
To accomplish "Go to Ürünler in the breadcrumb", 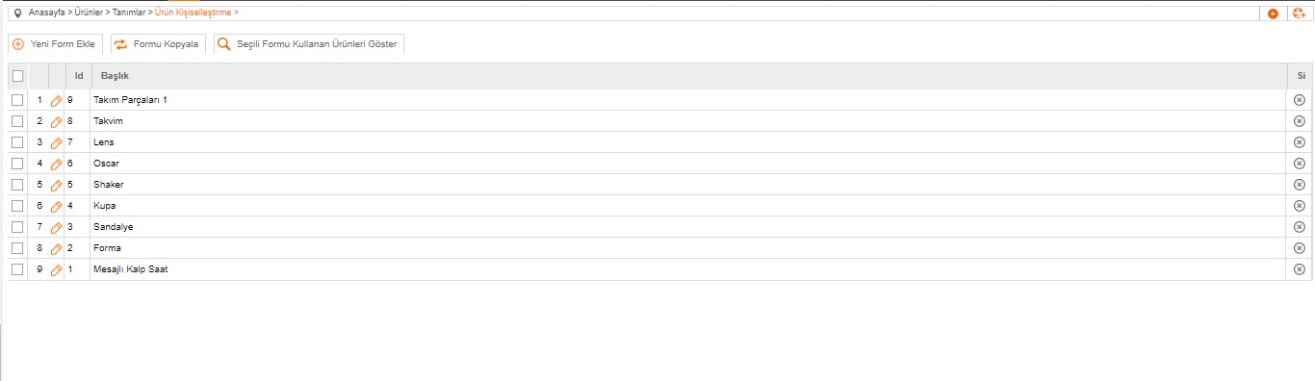I will tap(90, 13).
